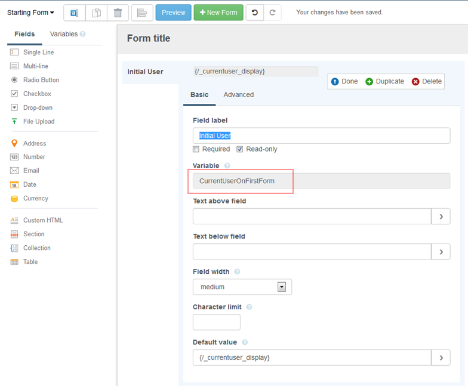Open help icon next to Variables tab

(x=82, y=34)
